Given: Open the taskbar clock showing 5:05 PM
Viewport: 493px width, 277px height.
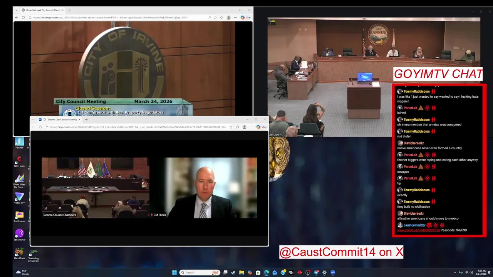Looking at the screenshot, I should pyautogui.click(x=481, y=272).
